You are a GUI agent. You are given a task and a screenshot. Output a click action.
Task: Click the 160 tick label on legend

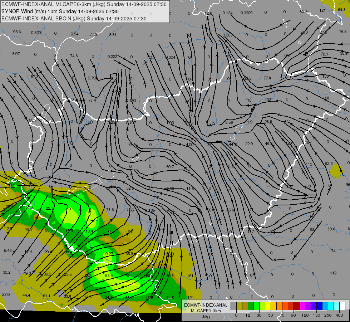(x=316, y=315)
